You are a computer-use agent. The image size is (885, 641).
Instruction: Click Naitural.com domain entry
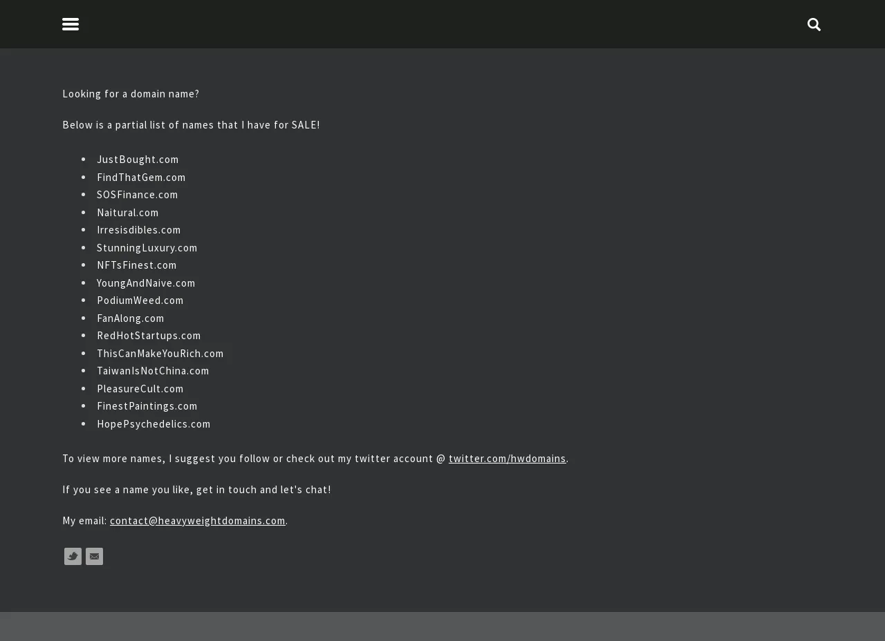coord(128,213)
